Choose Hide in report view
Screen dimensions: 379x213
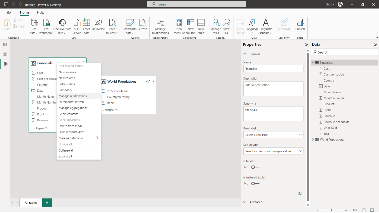coord(79,132)
